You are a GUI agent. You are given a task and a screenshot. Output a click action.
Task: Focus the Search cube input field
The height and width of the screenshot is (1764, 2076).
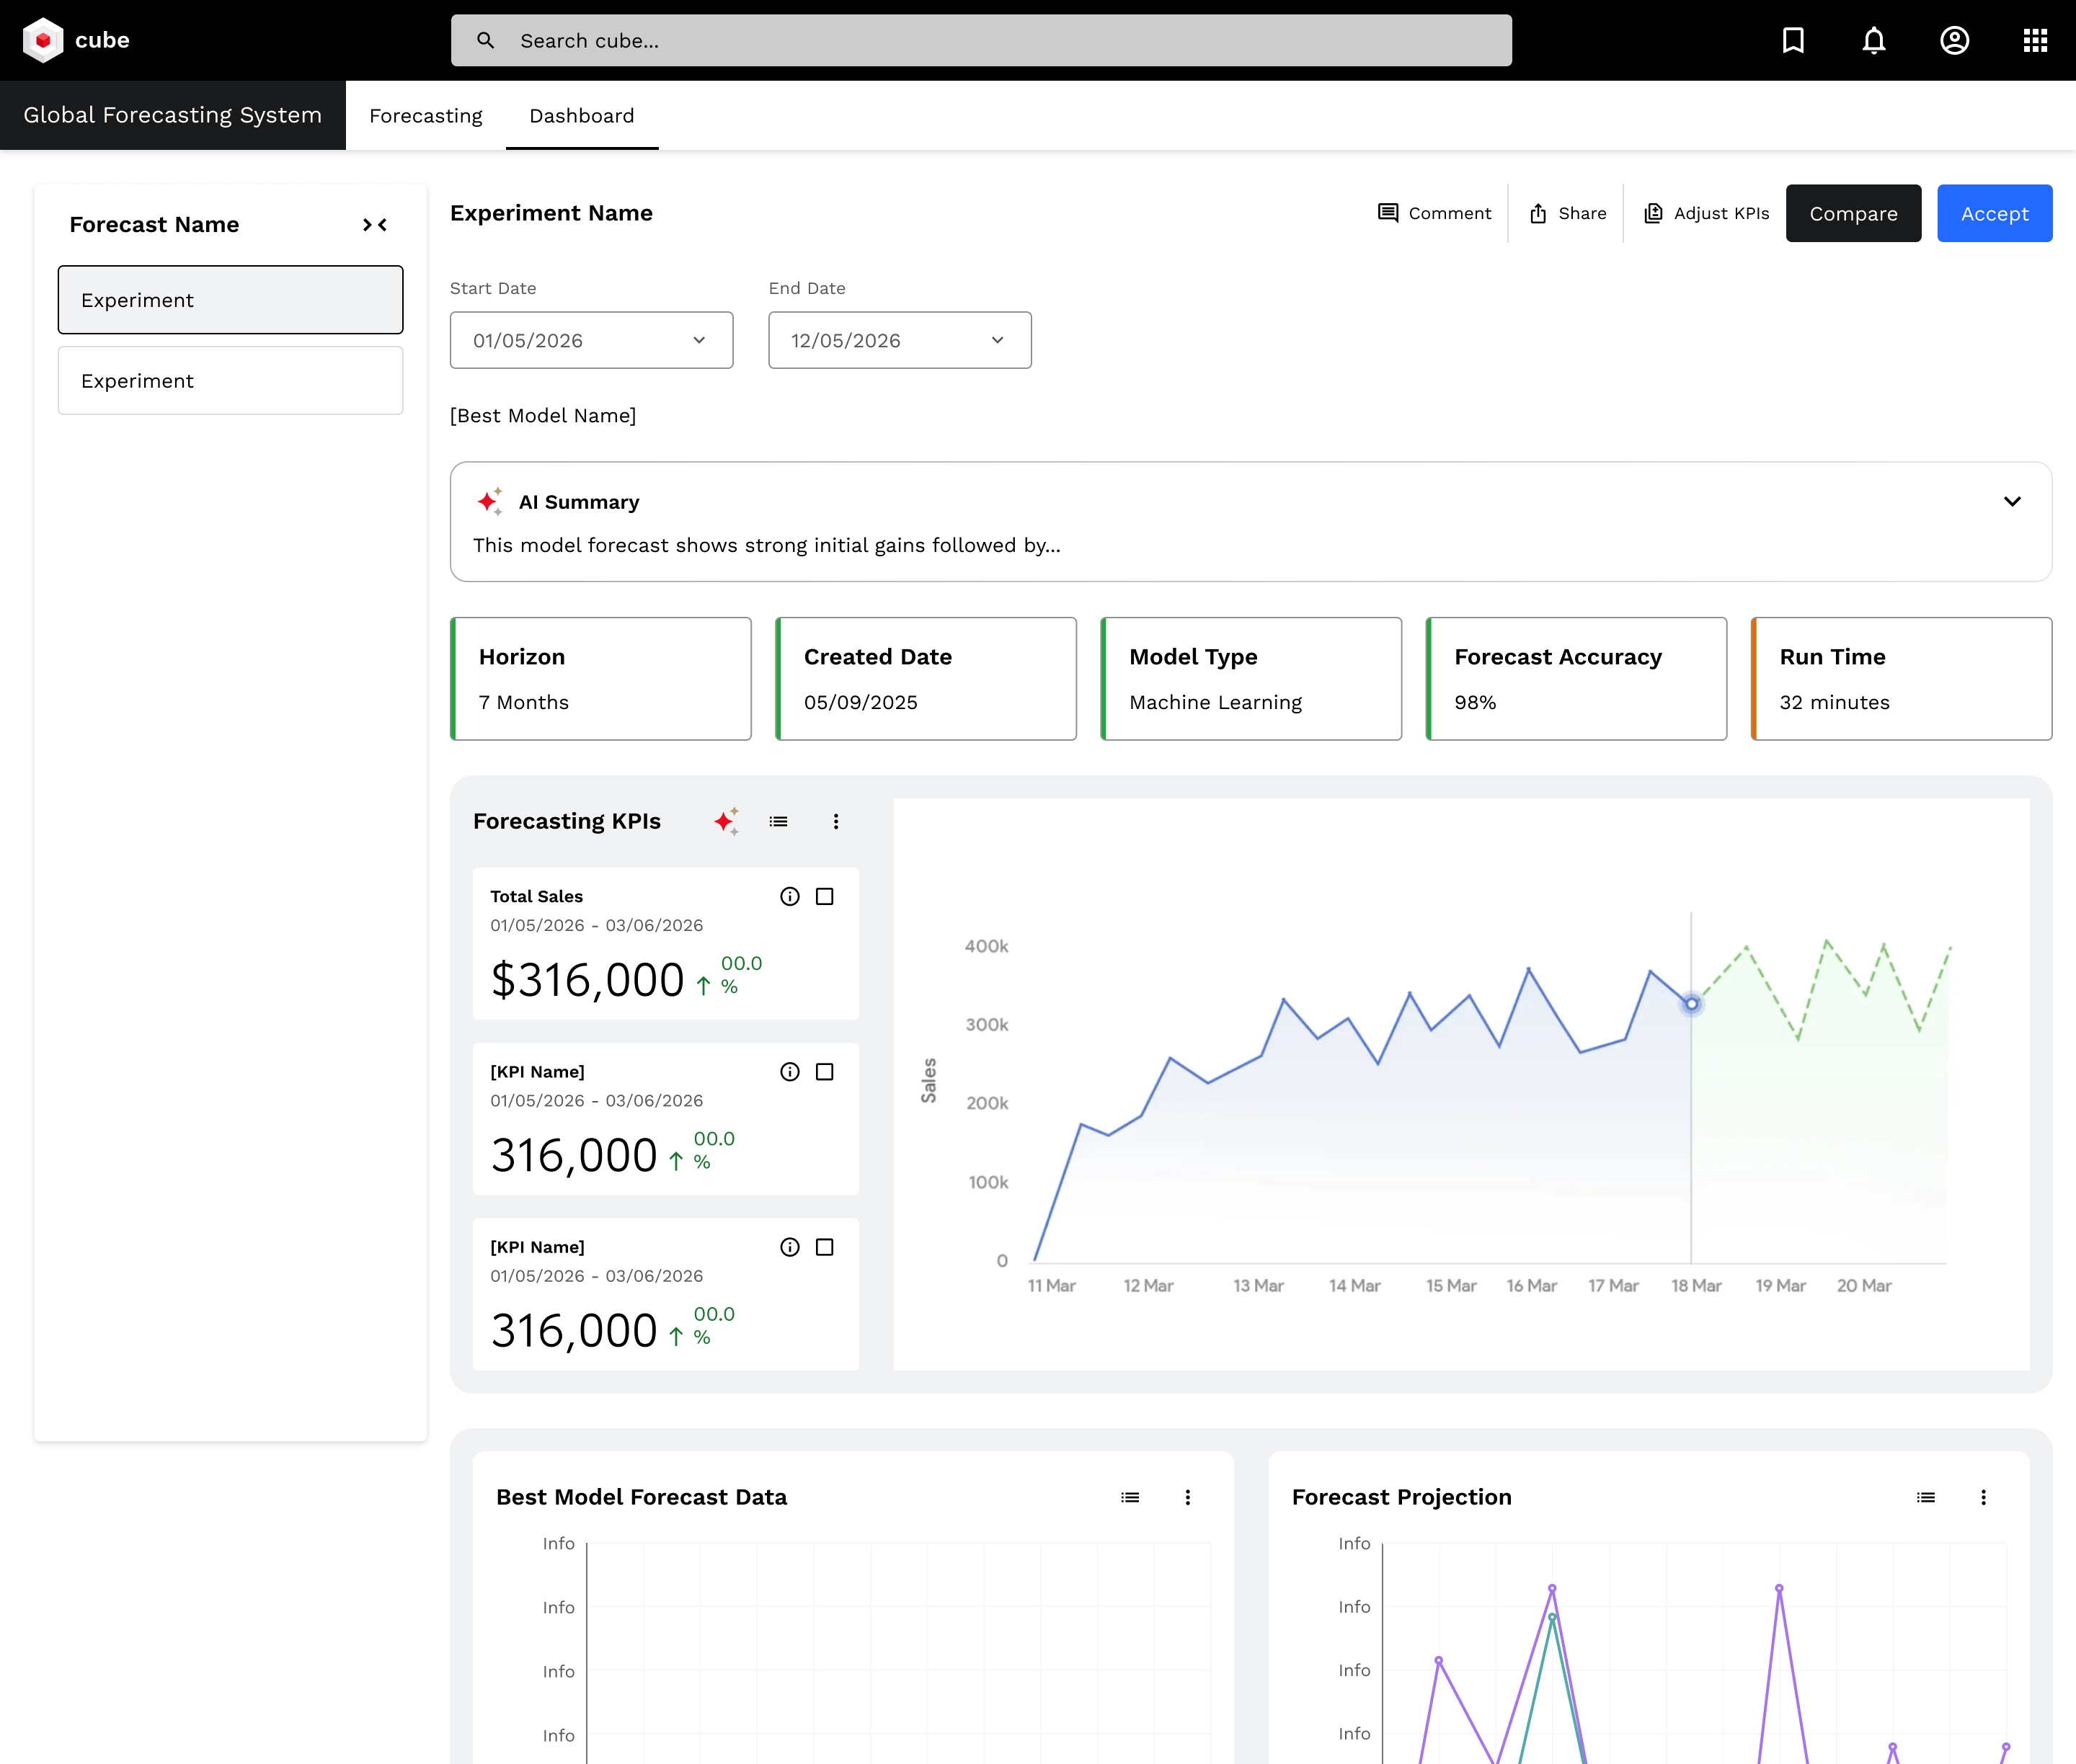click(980, 40)
